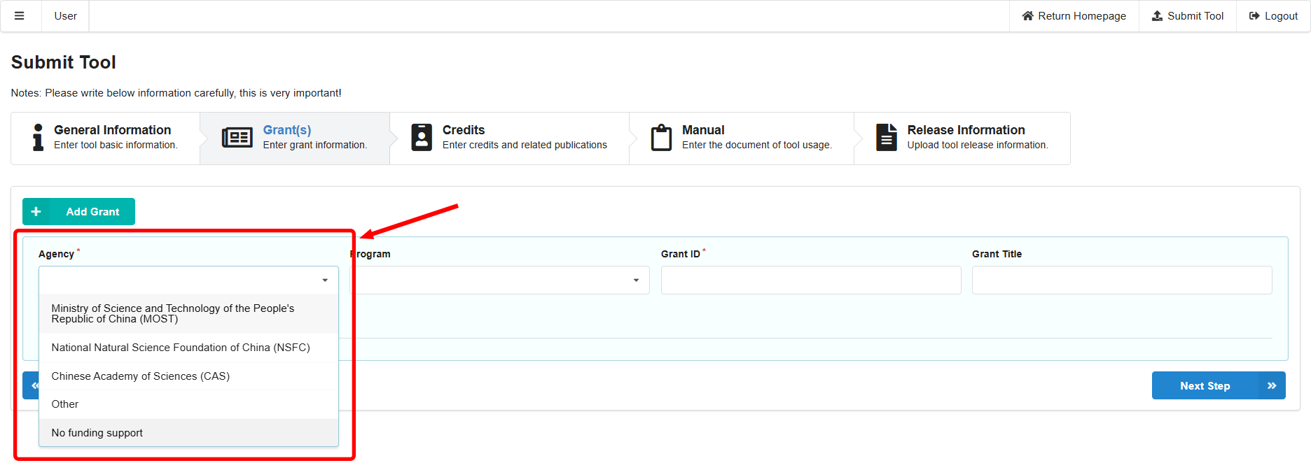Choose National Natural Science Foundation of China

click(181, 348)
